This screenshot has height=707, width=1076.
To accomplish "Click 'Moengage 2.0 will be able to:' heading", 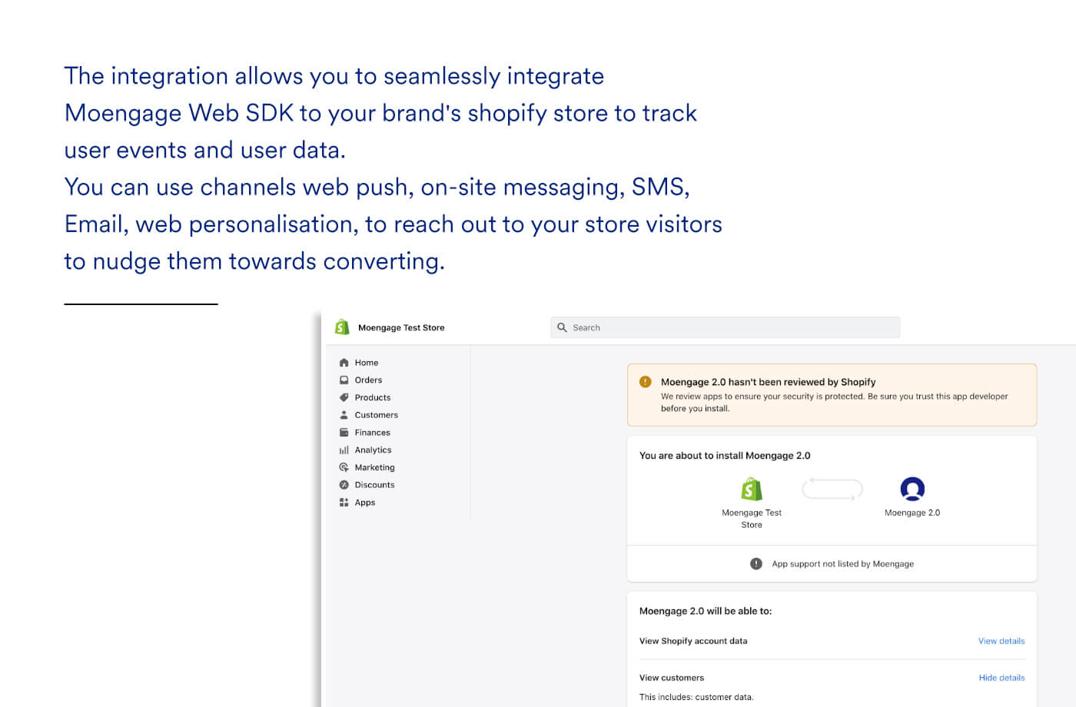I will (x=706, y=611).
